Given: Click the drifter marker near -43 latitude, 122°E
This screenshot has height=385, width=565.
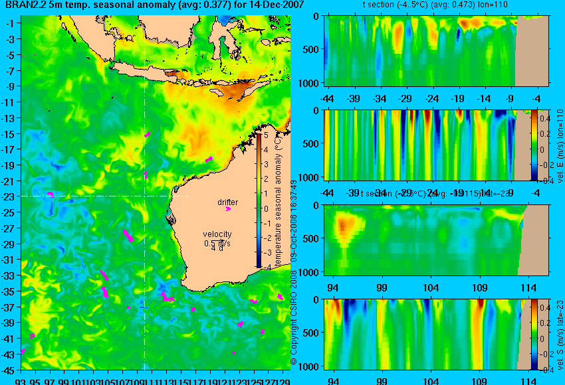Looking at the screenshot, I should [234, 352].
